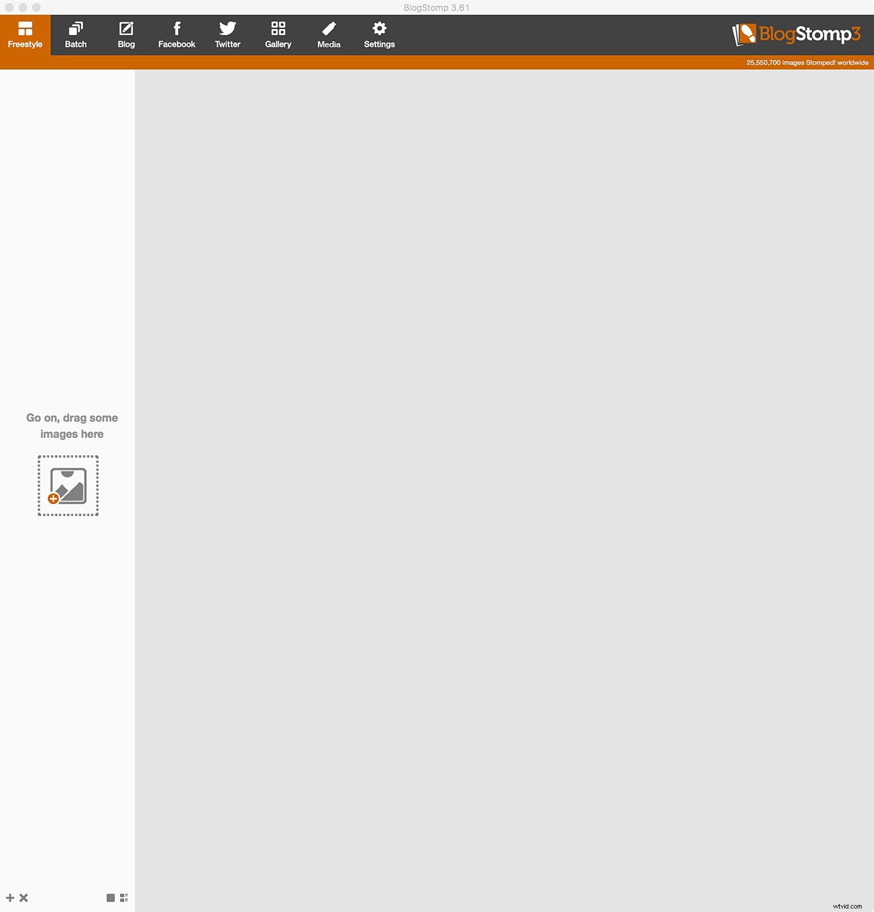The width and height of the screenshot is (874, 912).
Task: Select the Media tool icon
Action: click(328, 29)
